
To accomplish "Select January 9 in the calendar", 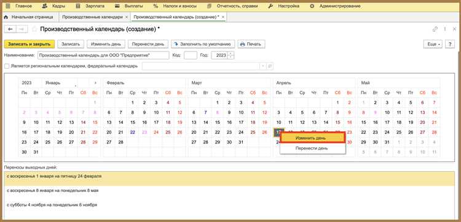I will pyautogui.click(x=25, y=122).
